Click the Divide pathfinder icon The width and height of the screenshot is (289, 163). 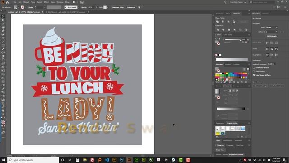pos(218,29)
